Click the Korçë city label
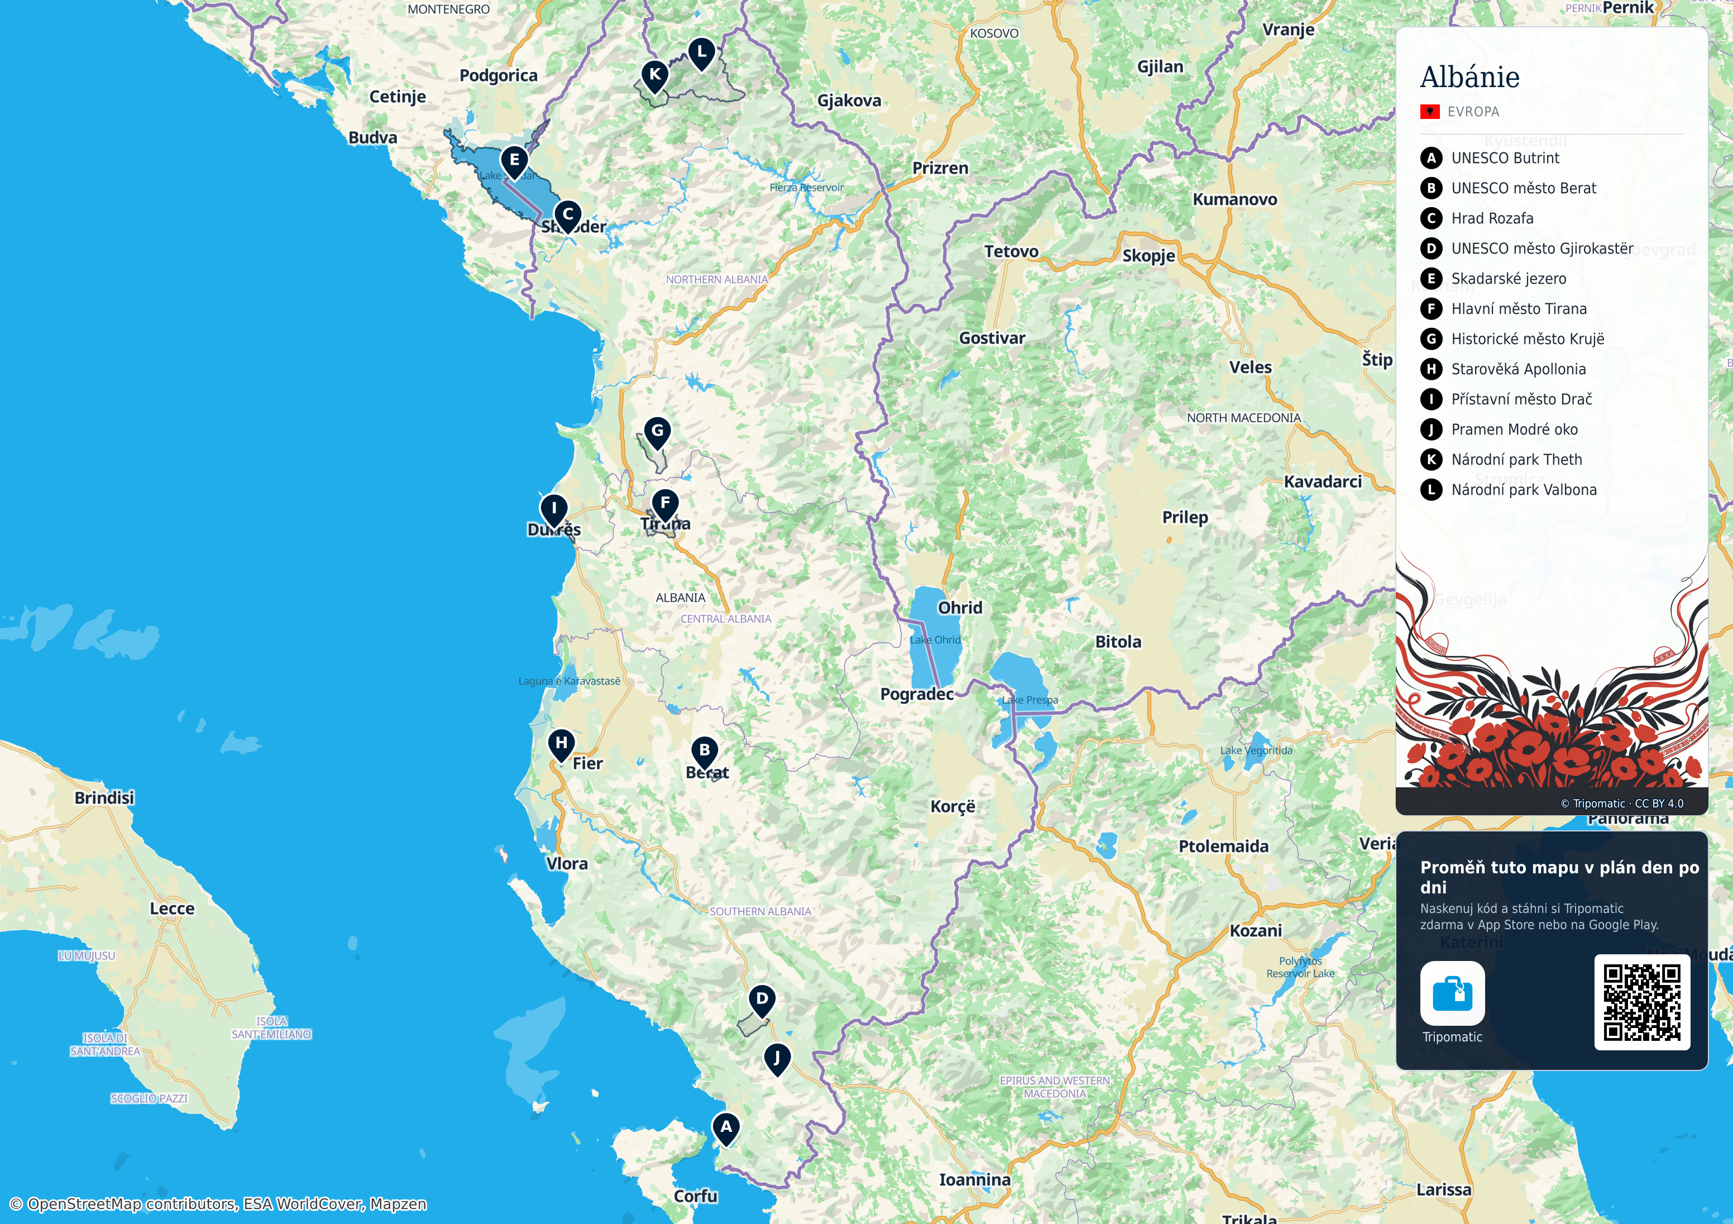 click(x=952, y=806)
